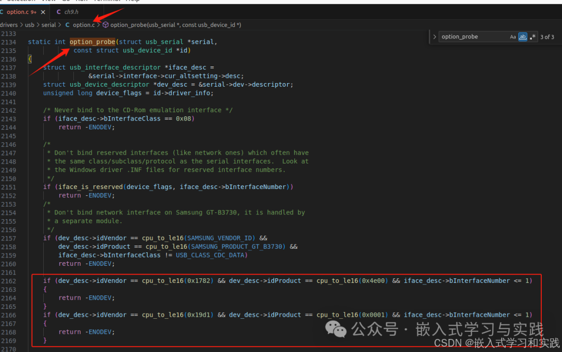
Task: Click opening brace on line 2136
Action: tap(30, 59)
